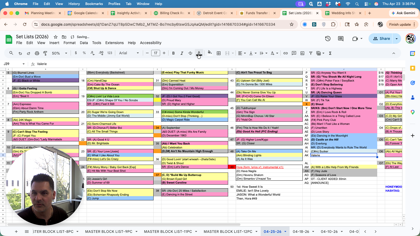
Task: Click the paint format roller icon
Action: [x=45, y=53]
